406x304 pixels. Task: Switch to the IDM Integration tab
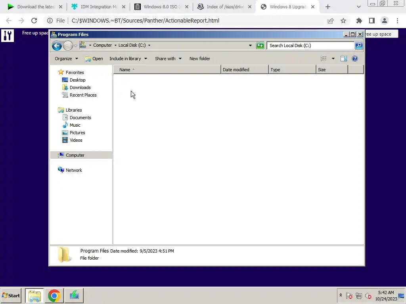pos(99,7)
